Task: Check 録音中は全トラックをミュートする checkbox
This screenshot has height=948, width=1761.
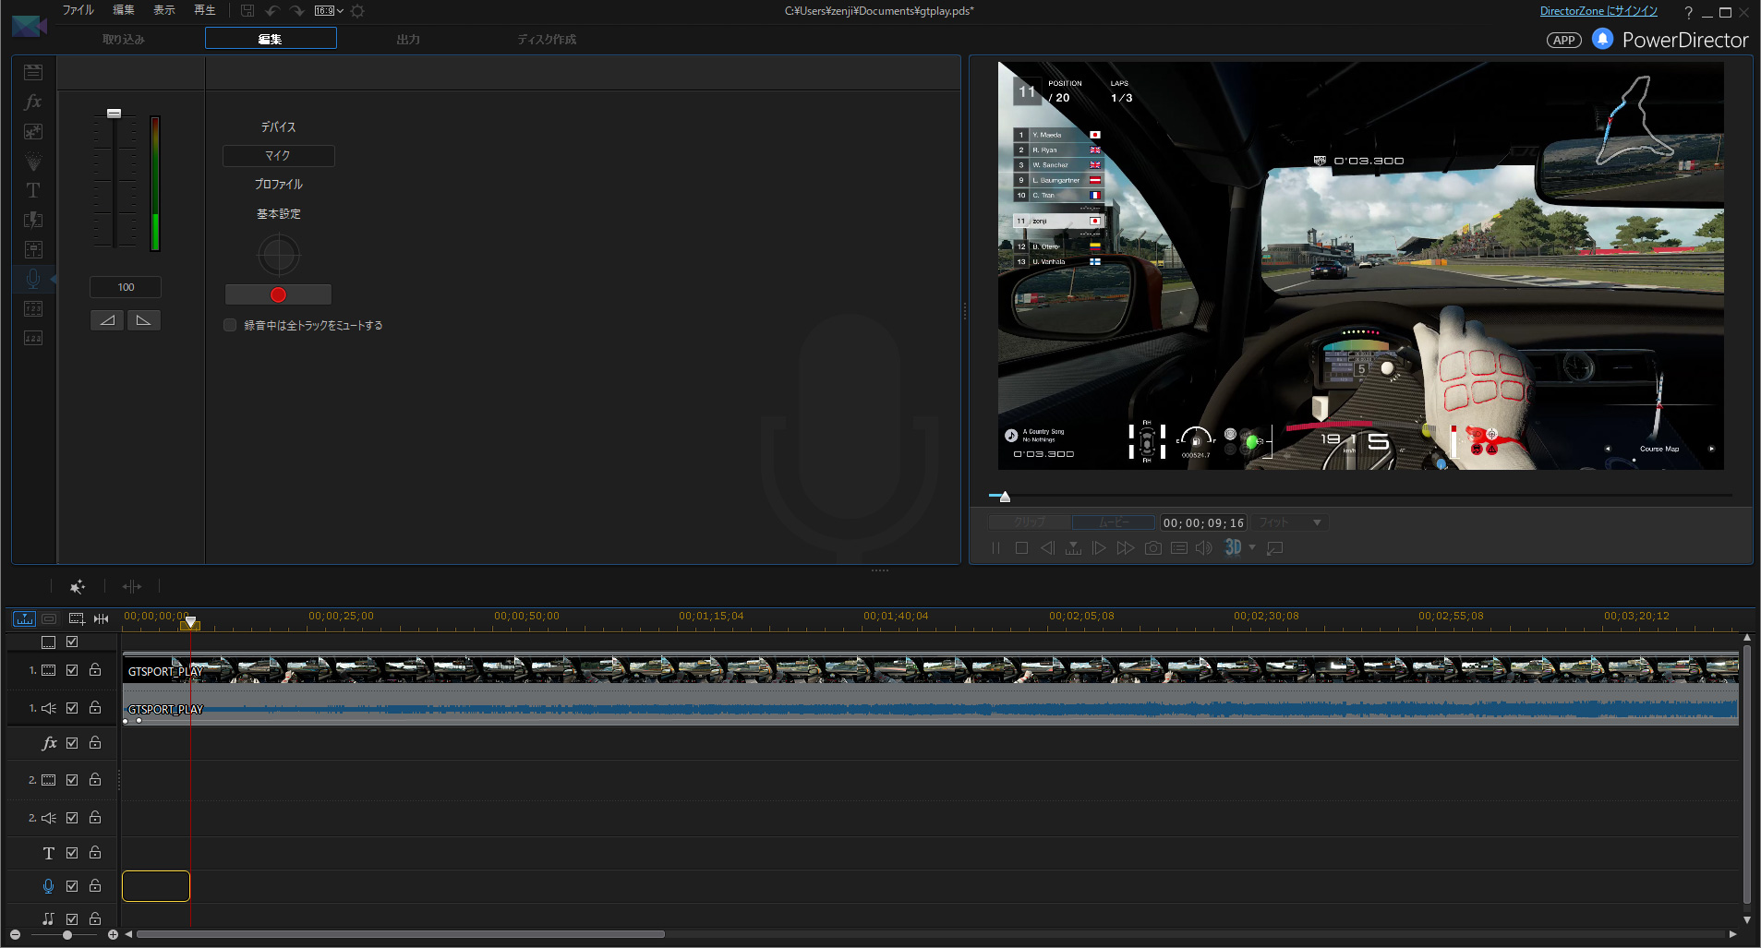Action: (x=230, y=325)
